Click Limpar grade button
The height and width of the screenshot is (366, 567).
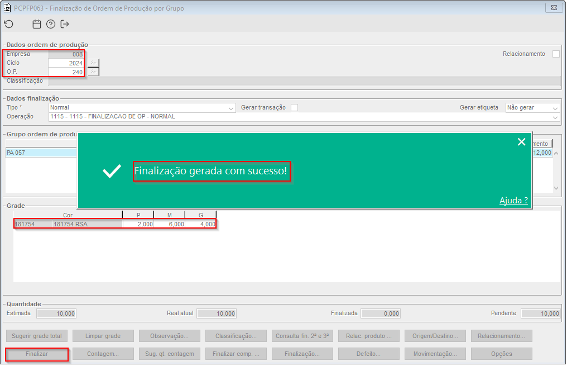(103, 336)
